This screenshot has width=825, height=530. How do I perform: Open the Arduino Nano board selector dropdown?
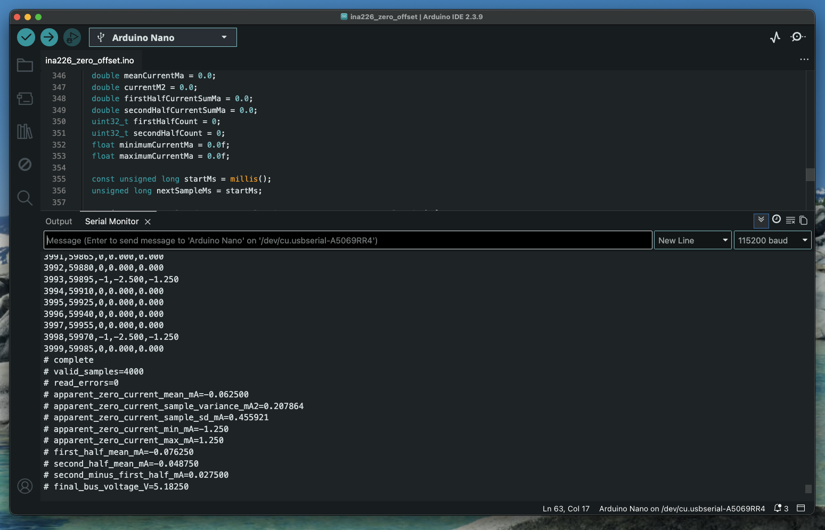point(163,37)
